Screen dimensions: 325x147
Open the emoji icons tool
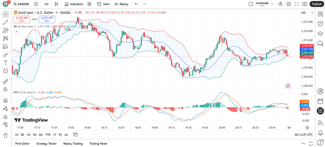click(x=6, y=71)
